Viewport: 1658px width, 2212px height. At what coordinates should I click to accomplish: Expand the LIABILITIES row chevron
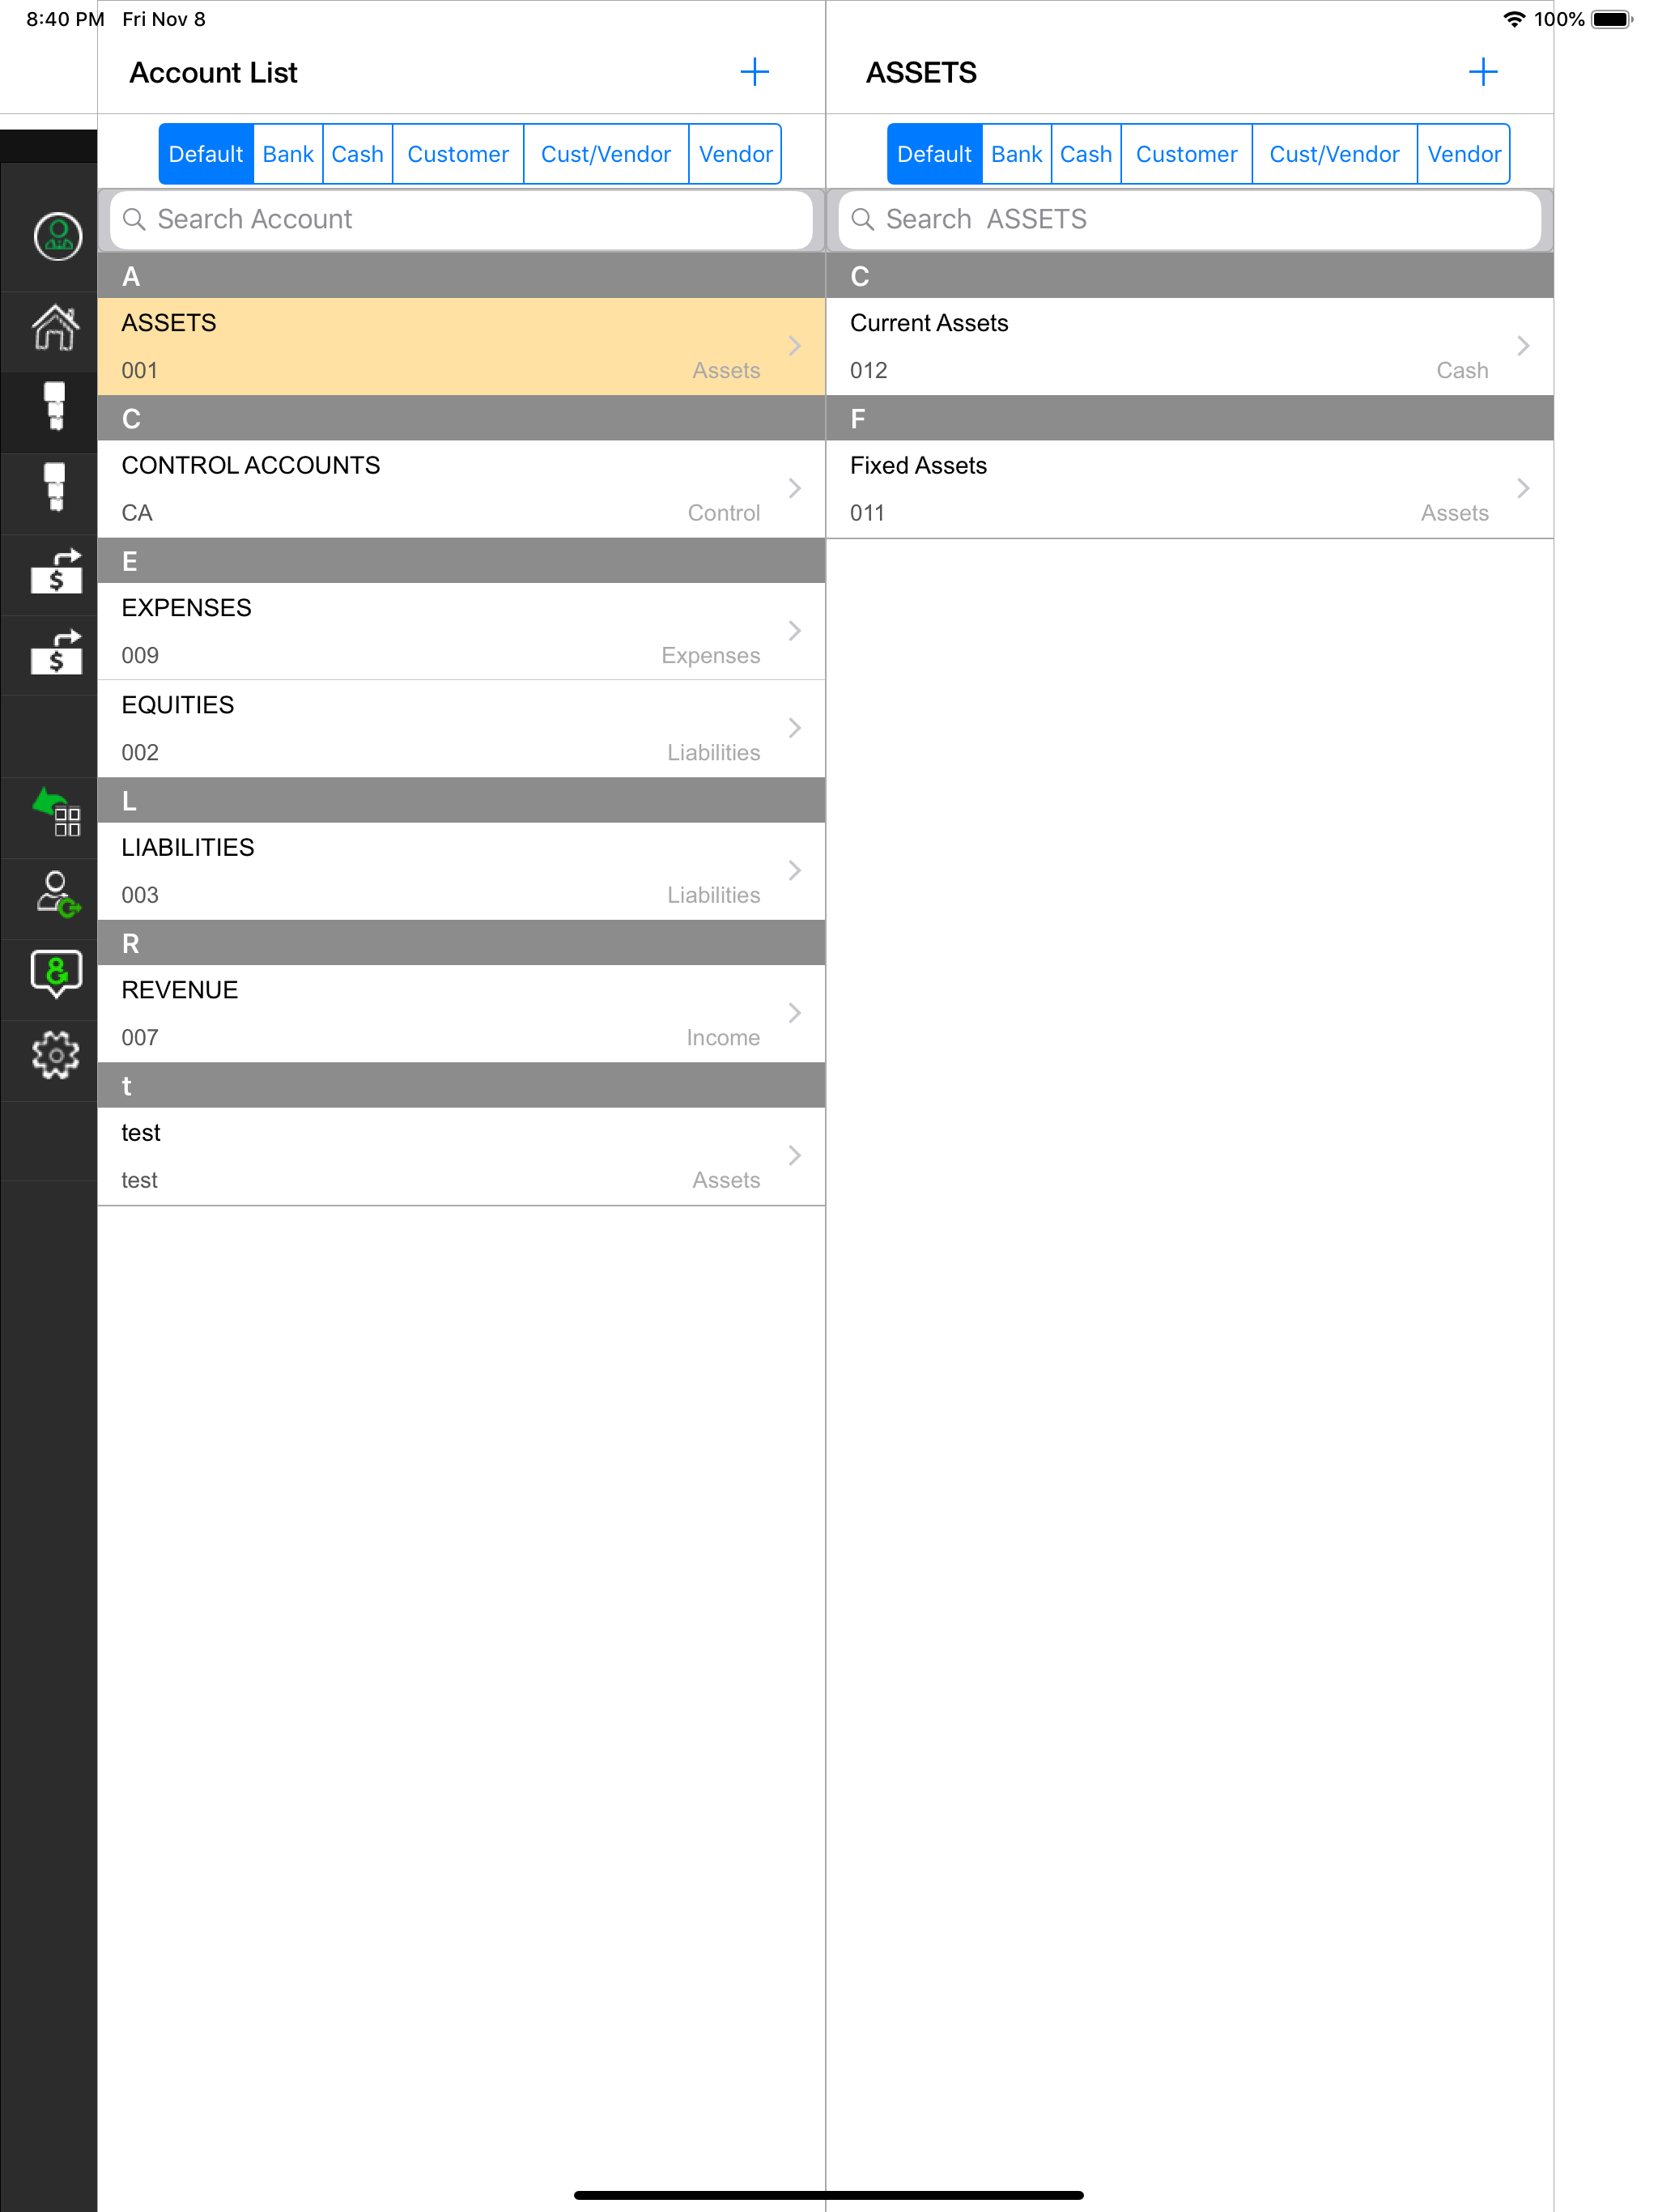tap(795, 871)
